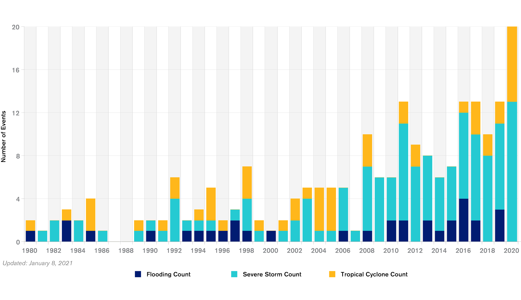Screen dimensions: 521x300
Task: Click the 2020 tropical cyclone orange bar segment
Action: click(x=512, y=64)
